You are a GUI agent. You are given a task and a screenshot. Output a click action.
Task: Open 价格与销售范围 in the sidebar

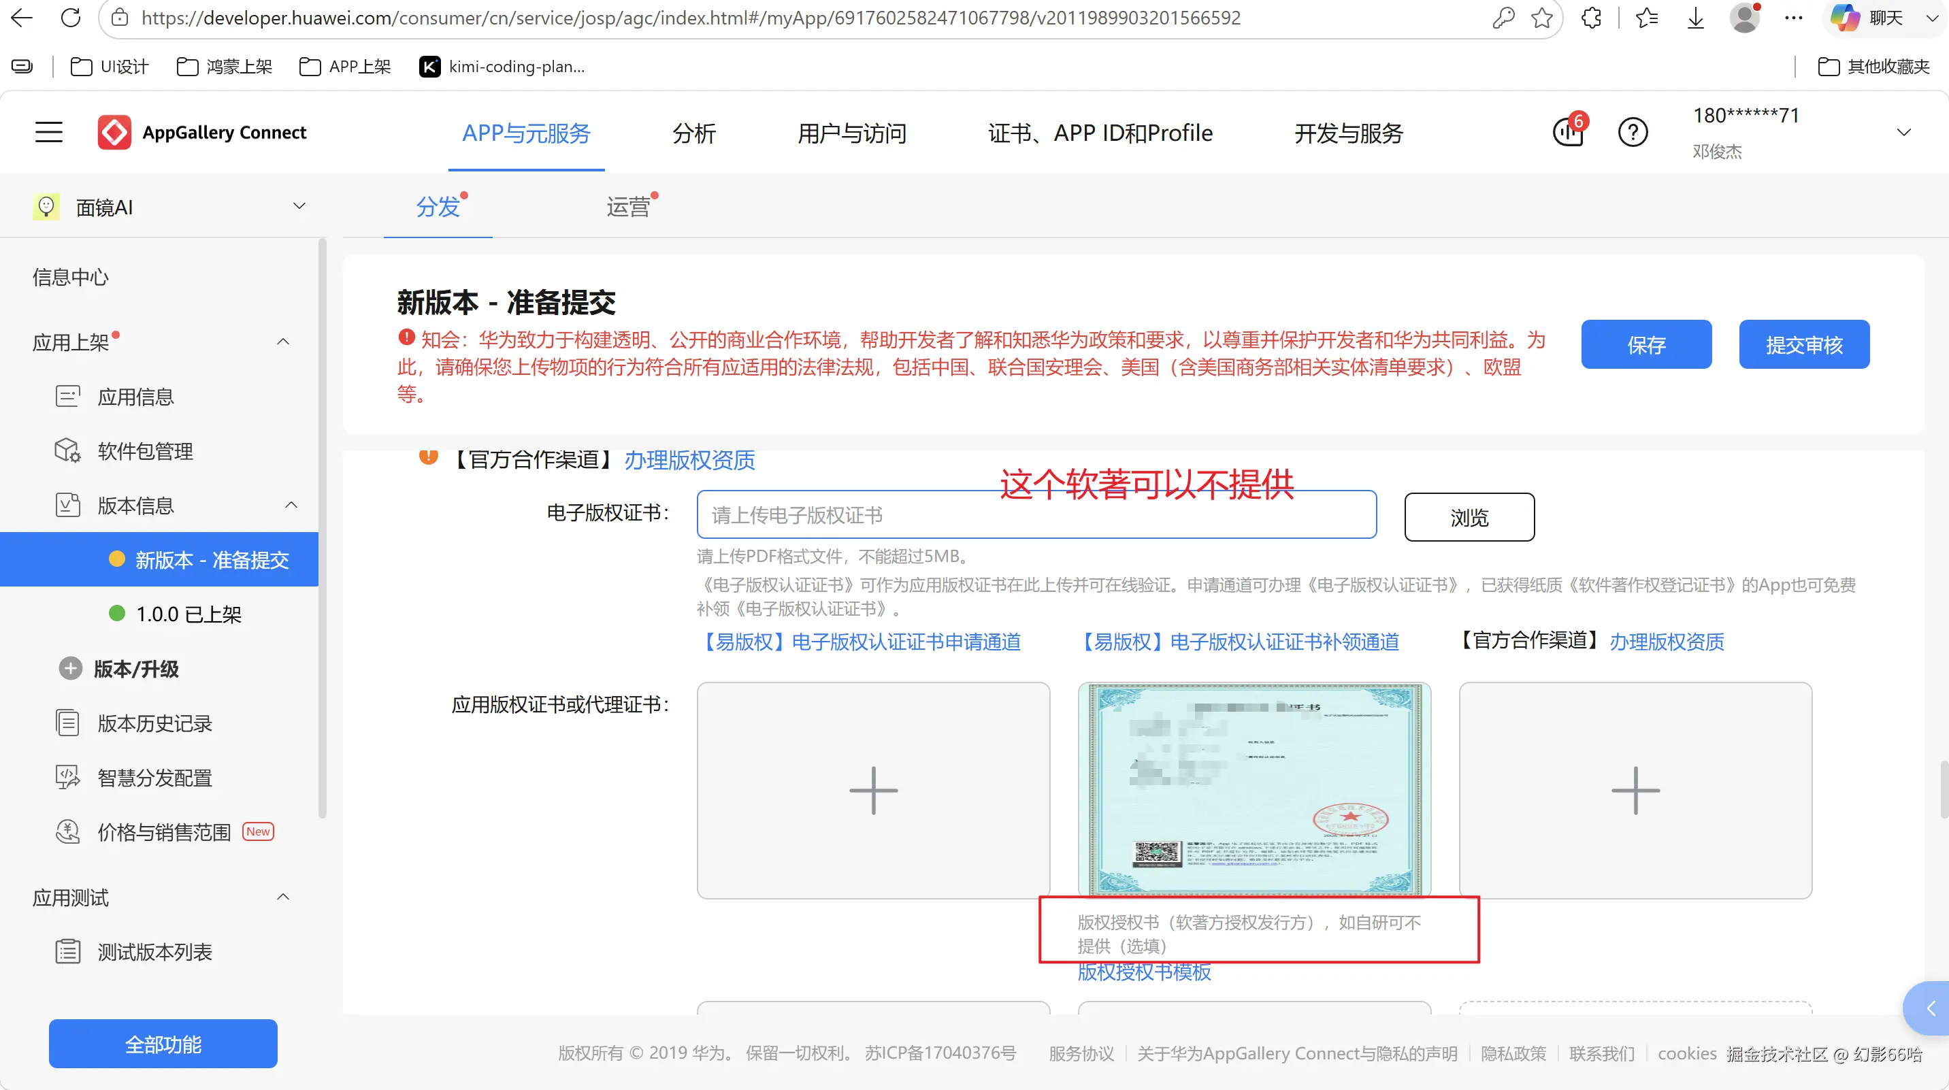click(x=163, y=832)
